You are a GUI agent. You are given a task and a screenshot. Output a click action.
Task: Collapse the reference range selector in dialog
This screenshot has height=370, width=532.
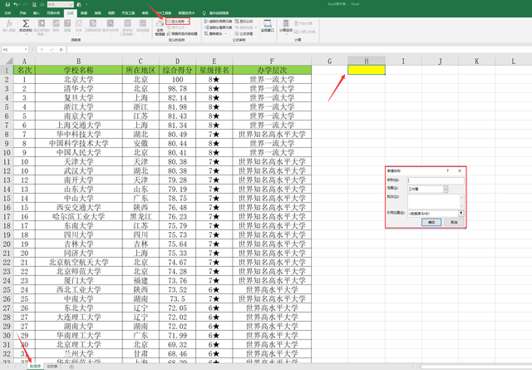(461, 213)
